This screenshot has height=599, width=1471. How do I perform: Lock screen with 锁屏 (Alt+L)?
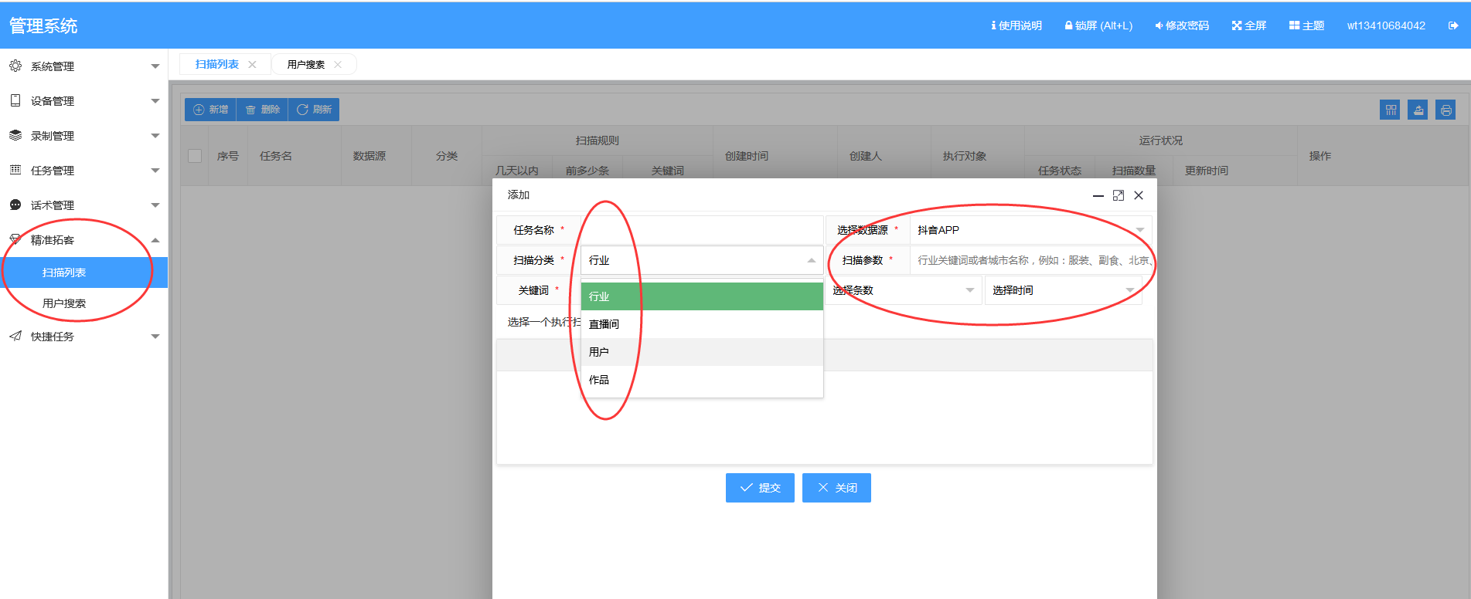pos(1098,25)
